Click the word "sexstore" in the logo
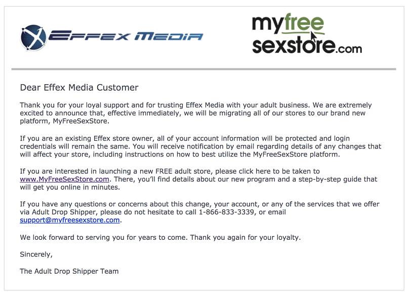Screen dimensions: 408x296 tap(293, 45)
